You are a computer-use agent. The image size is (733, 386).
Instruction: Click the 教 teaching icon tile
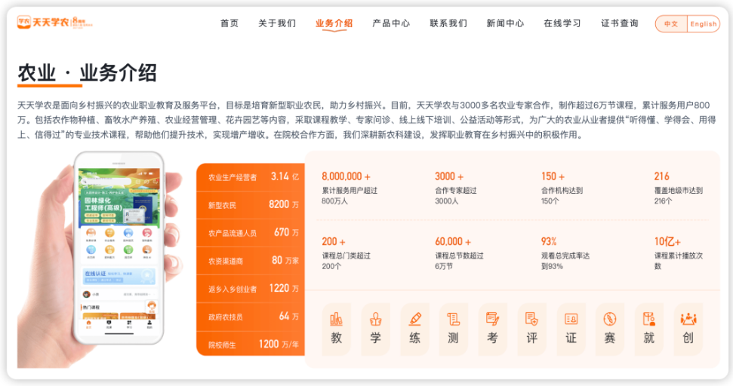click(336, 329)
